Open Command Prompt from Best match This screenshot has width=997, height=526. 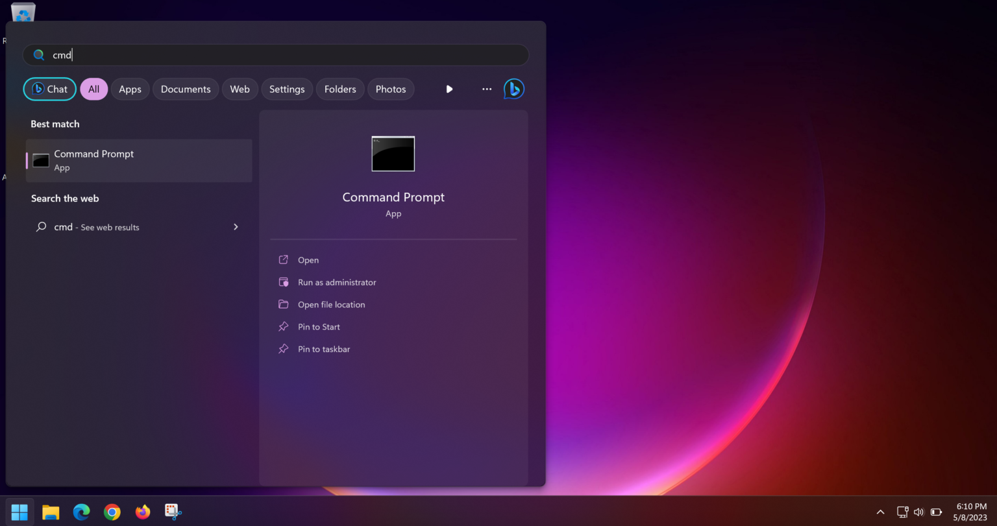tap(139, 160)
